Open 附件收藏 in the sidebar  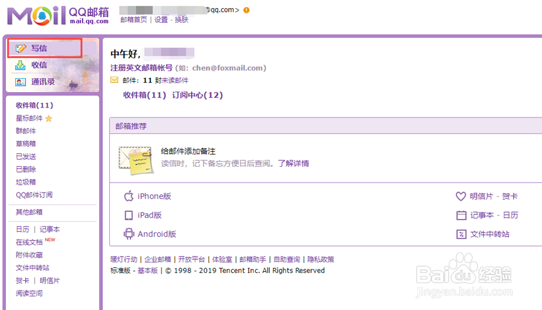[x=29, y=255]
